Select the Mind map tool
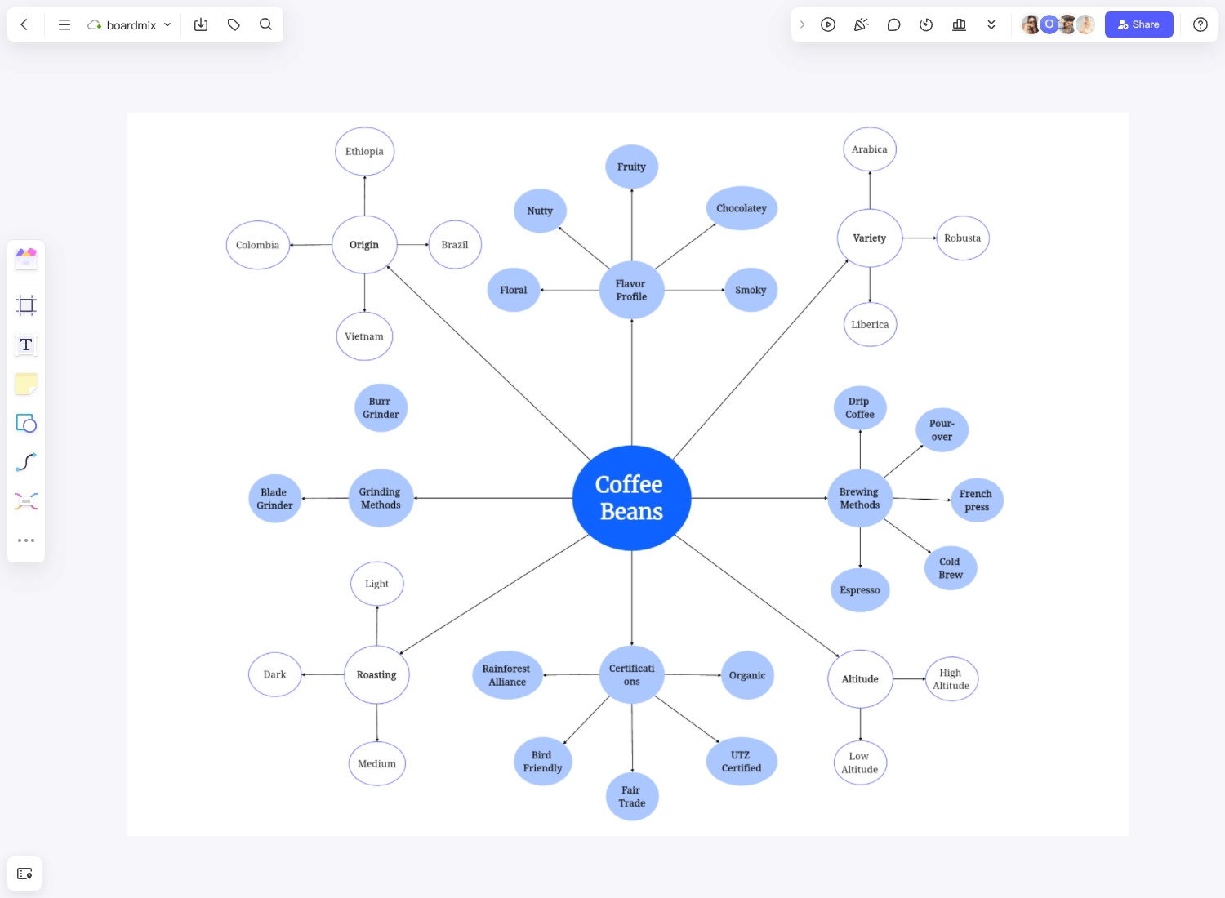 [x=26, y=501]
